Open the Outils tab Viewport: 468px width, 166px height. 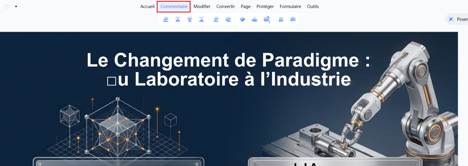(x=313, y=7)
